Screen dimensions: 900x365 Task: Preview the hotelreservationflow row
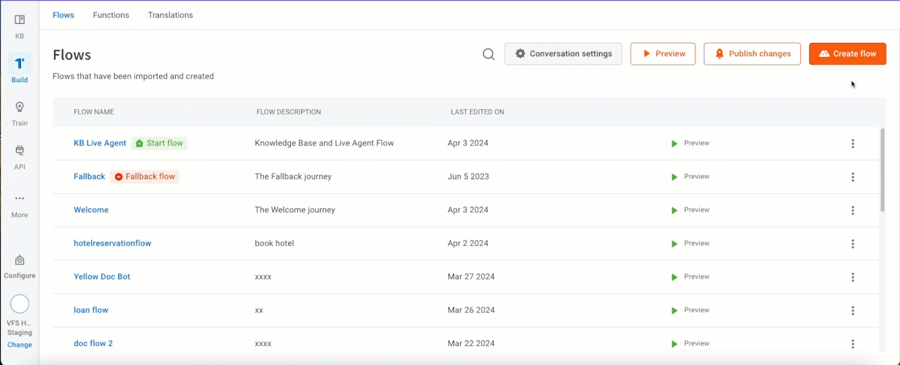[x=690, y=243]
